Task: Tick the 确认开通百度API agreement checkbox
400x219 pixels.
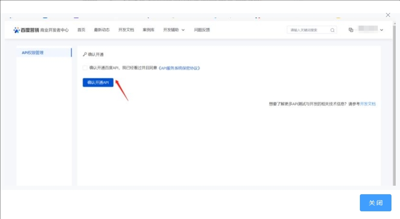Action: 85,68
